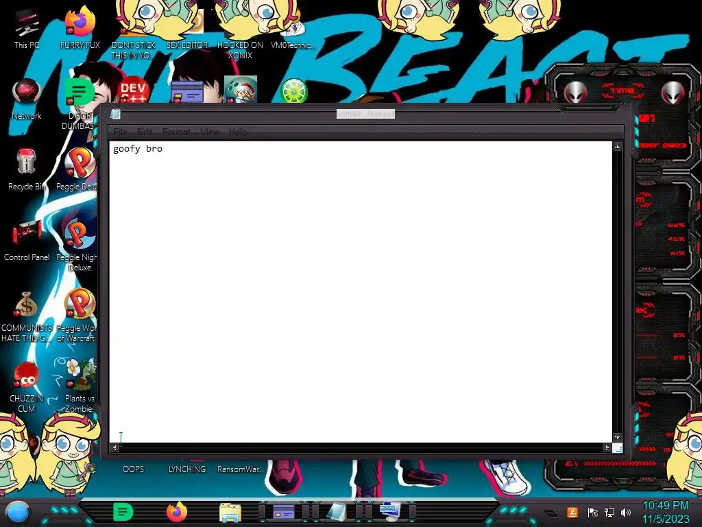Click the Notepad vertical scrollbar up arrow
702x527 pixels.
tap(618, 147)
